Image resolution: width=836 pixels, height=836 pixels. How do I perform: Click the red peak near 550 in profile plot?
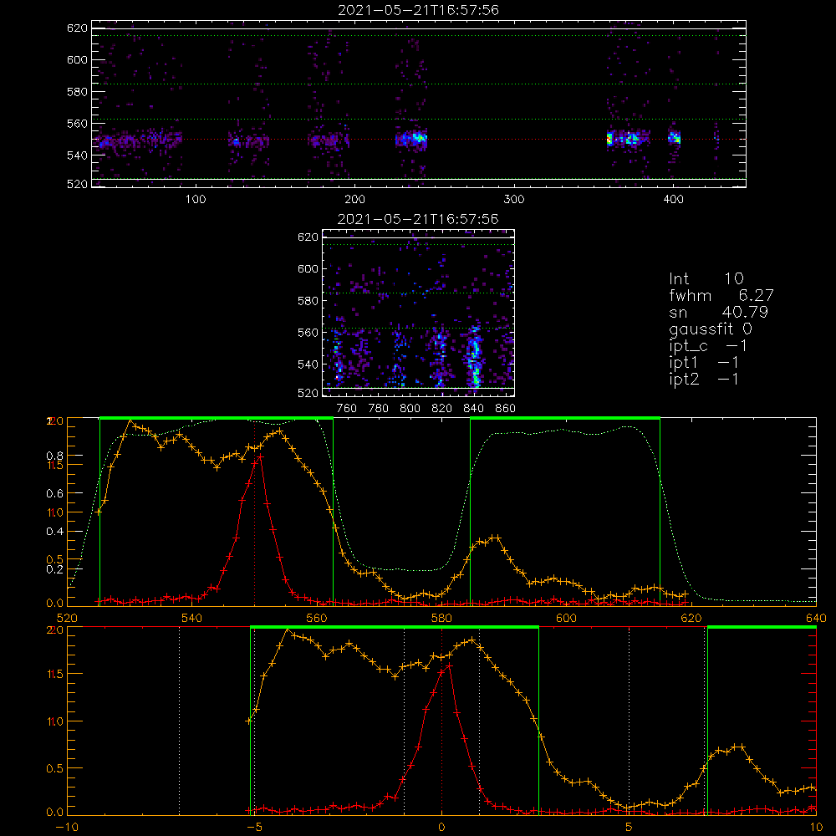tap(260, 456)
